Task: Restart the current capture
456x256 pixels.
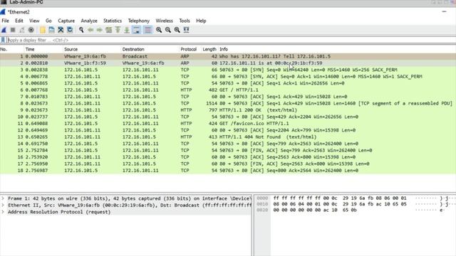Action: (x=22, y=30)
